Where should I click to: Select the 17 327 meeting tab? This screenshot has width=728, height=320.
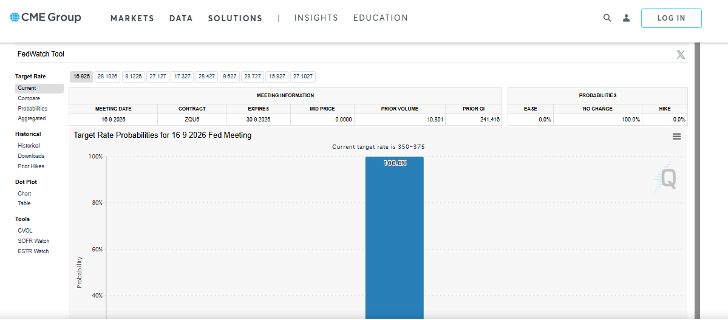tap(182, 77)
